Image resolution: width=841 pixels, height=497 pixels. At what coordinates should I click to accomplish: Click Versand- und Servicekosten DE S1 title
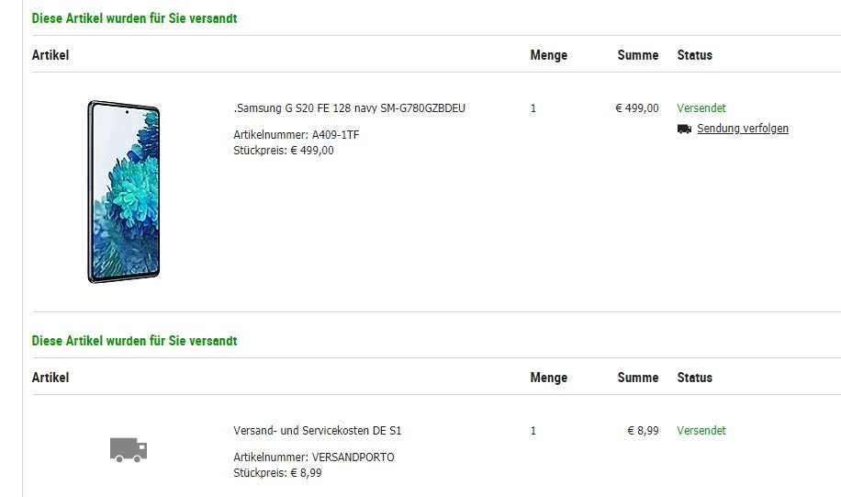pos(317,431)
